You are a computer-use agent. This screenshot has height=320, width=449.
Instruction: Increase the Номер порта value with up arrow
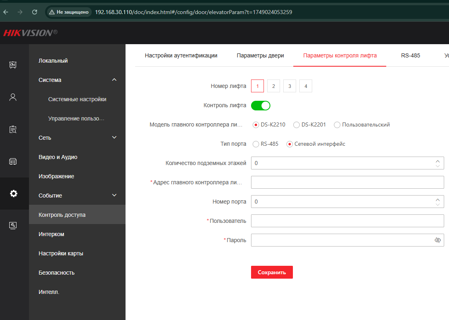pyautogui.click(x=438, y=199)
